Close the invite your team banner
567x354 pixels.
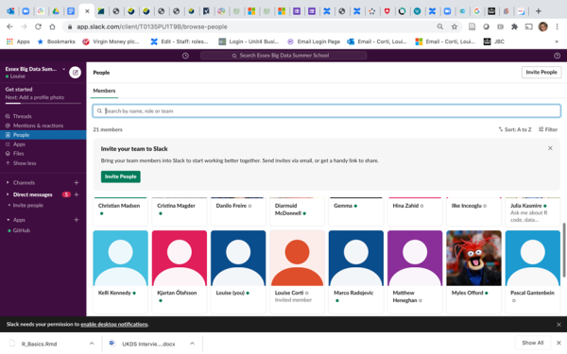point(550,148)
